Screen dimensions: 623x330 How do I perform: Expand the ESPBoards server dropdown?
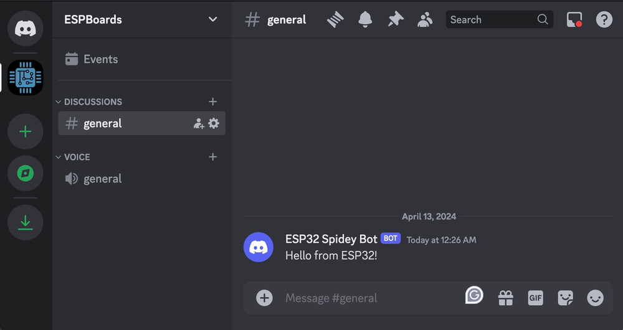pos(212,19)
